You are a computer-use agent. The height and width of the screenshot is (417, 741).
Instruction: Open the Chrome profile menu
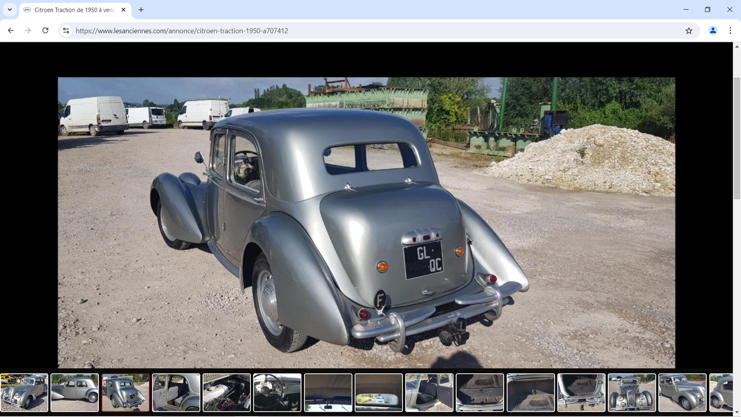pyautogui.click(x=713, y=31)
